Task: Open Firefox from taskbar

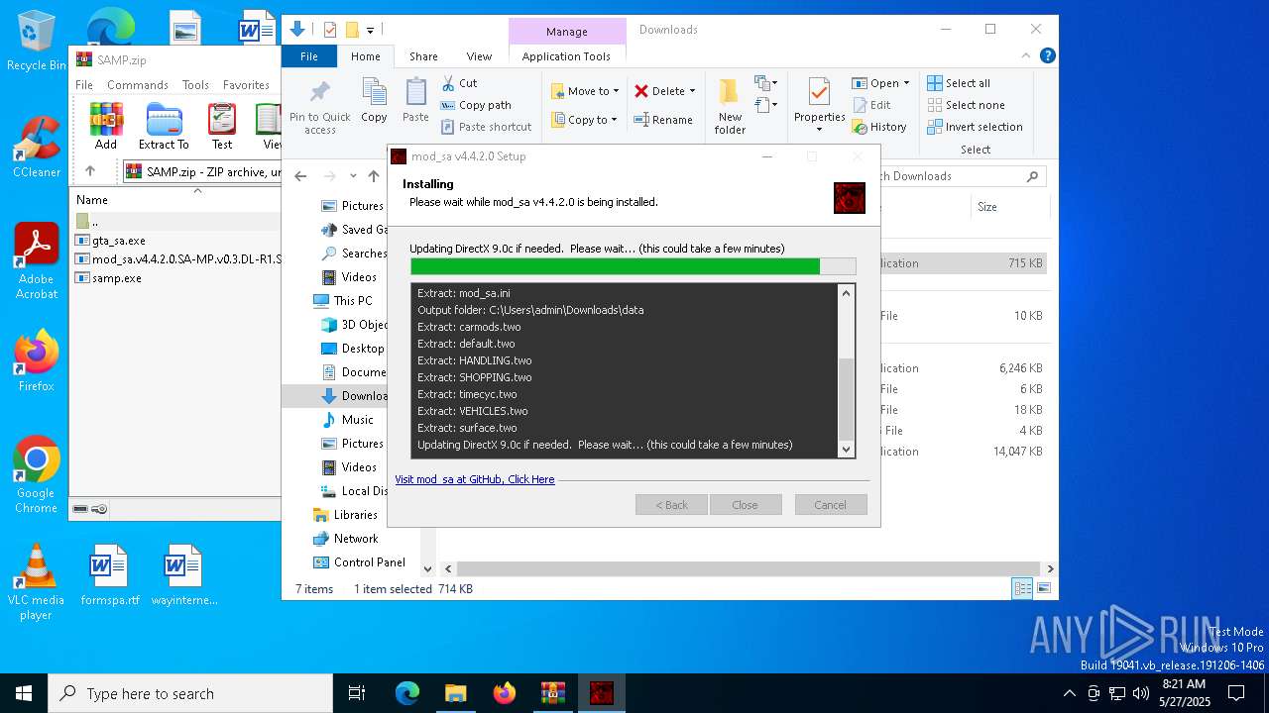Action: 505,693
